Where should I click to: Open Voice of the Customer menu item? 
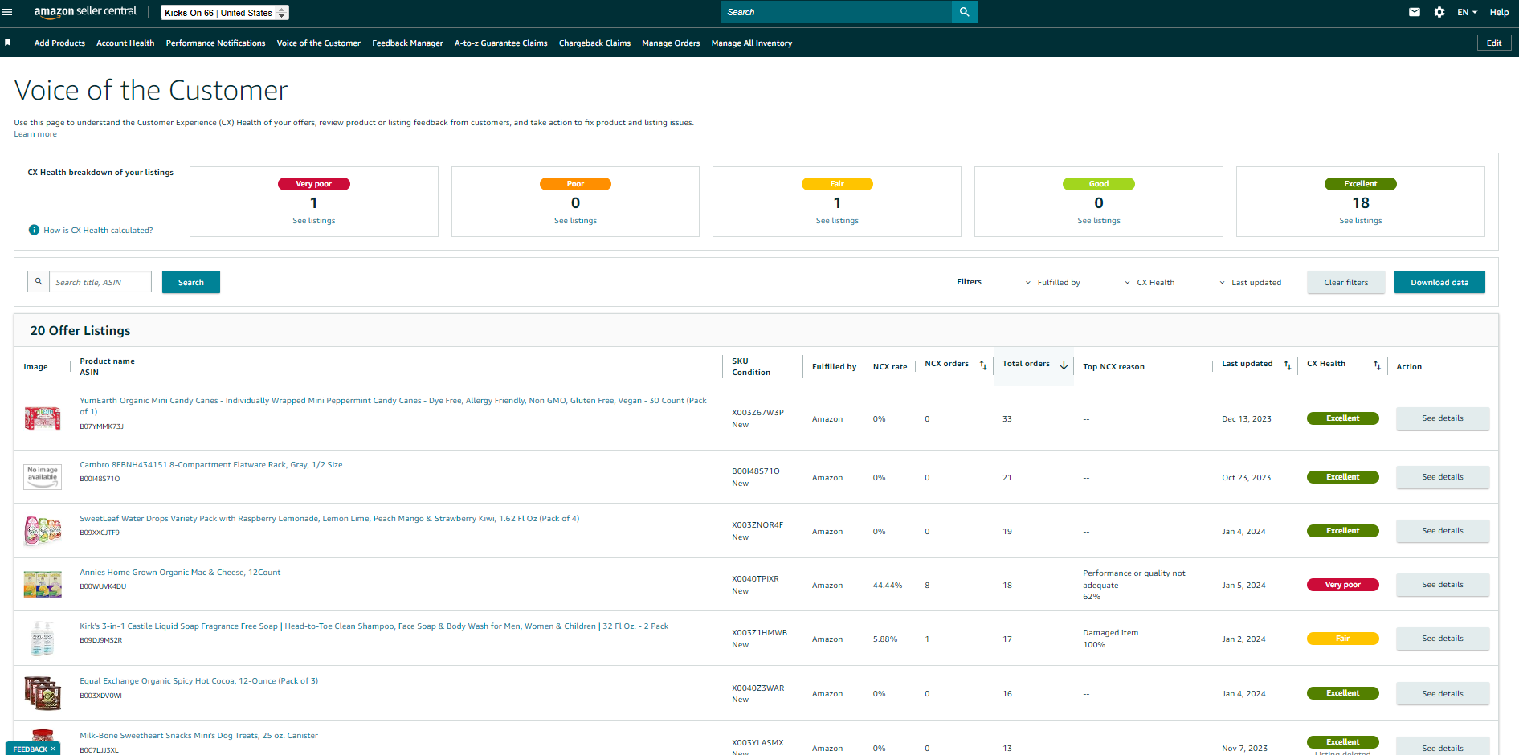[318, 43]
